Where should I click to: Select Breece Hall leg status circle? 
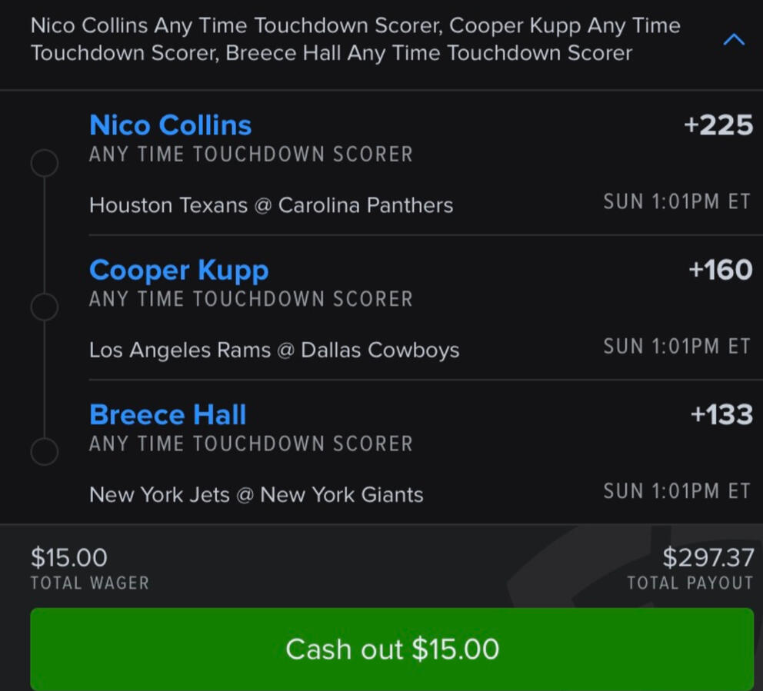45,451
